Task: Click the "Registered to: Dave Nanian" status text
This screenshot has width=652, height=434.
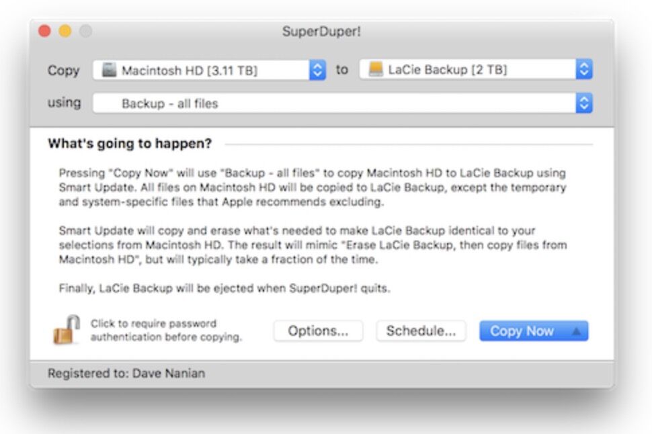Action: click(x=126, y=374)
